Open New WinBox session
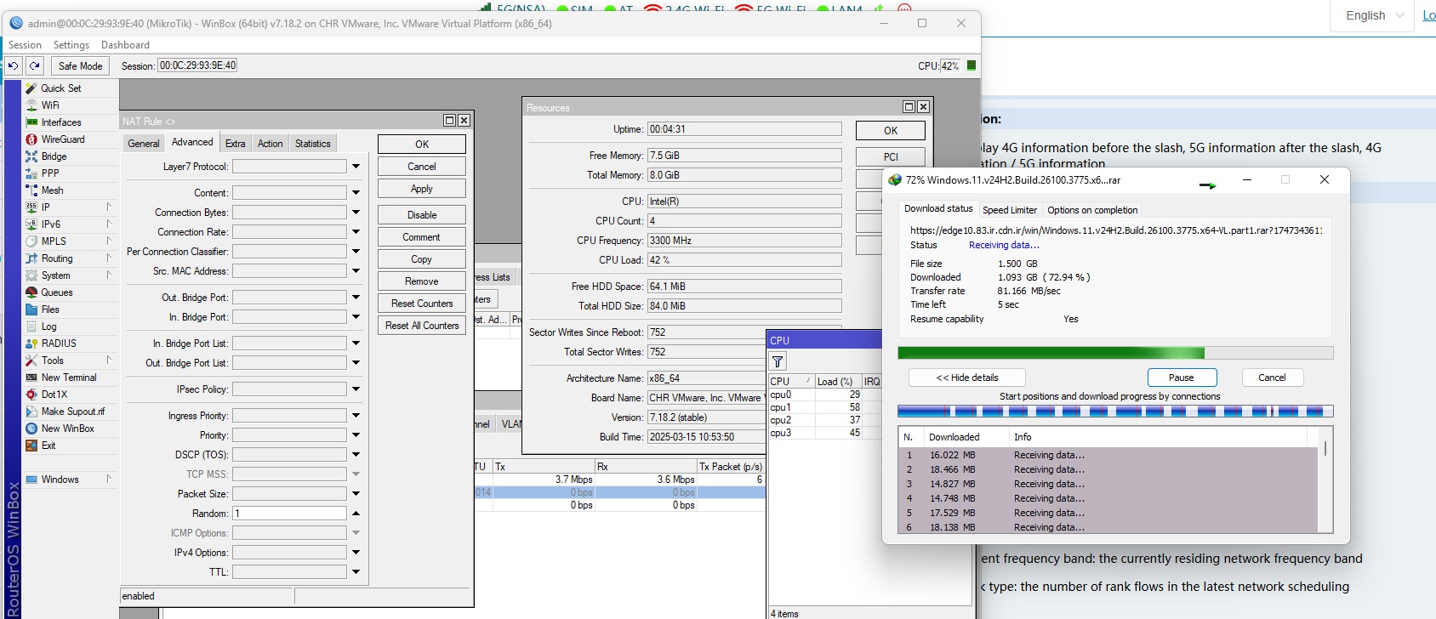1436x619 pixels. point(67,429)
